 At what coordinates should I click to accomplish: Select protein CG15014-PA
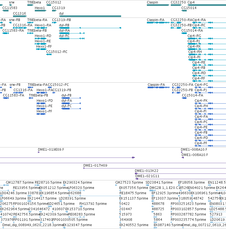[x=193, y=95]
